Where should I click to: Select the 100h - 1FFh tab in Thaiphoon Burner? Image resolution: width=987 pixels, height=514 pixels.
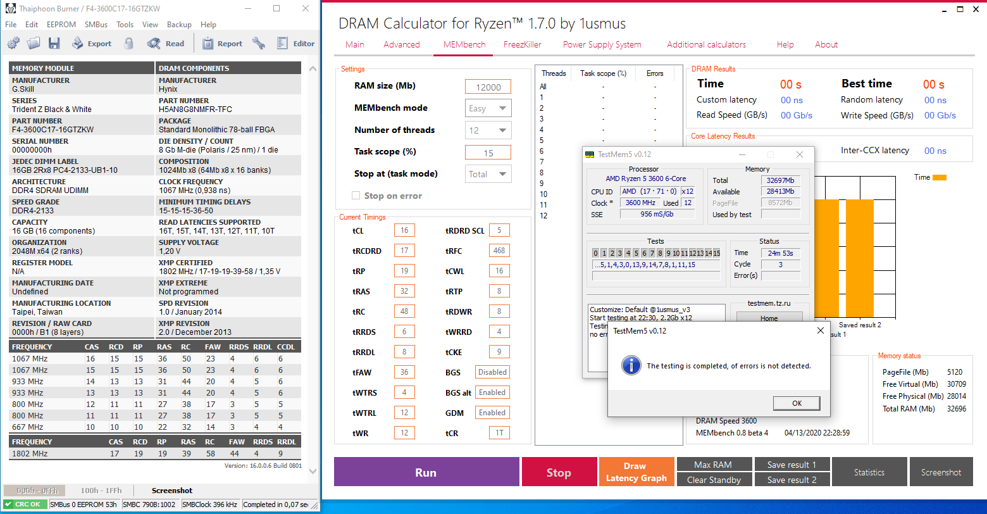(101, 491)
